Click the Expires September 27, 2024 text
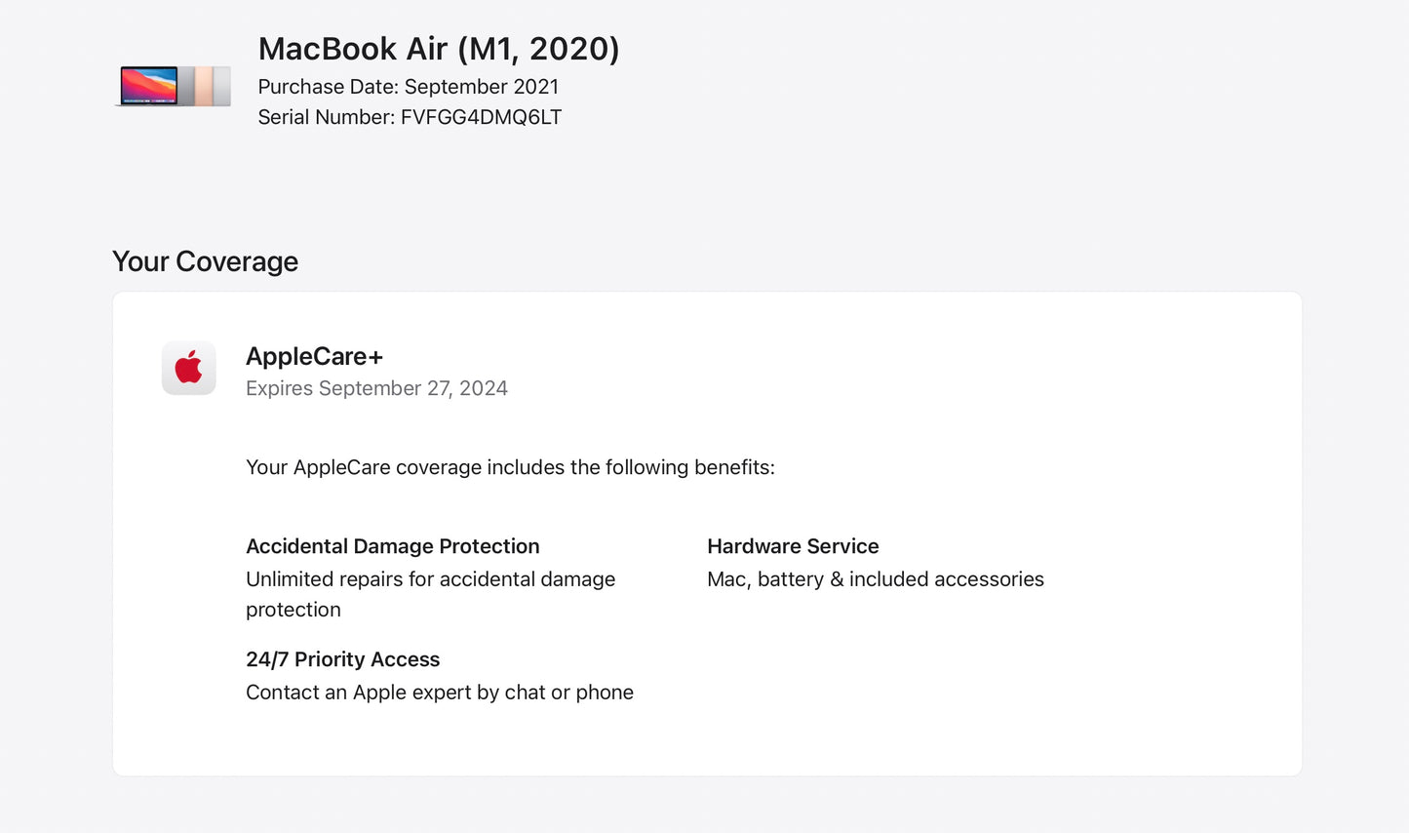 pyautogui.click(x=376, y=388)
